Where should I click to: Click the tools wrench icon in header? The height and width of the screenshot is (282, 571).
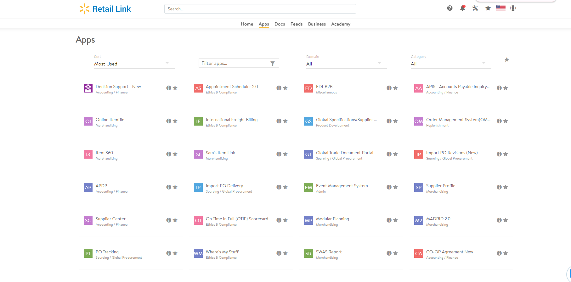[x=475, y=8]
